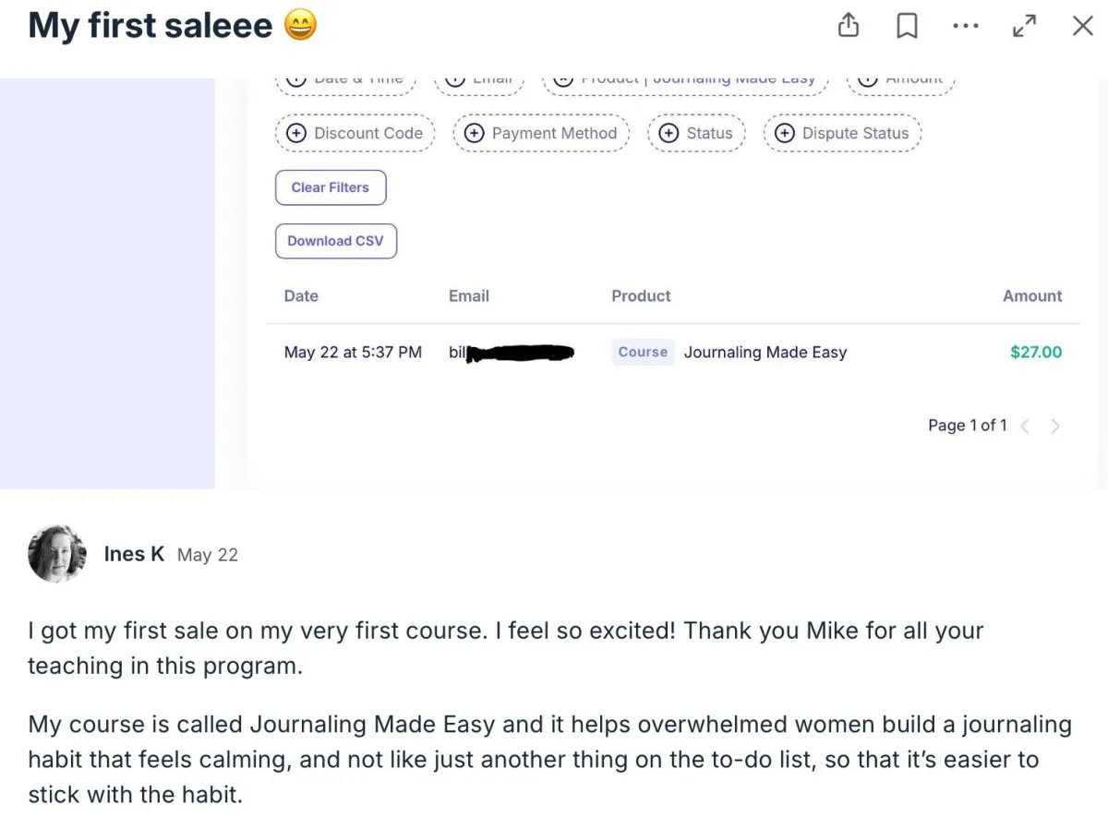Click Ines K's profile avatar
This screenshot has height=829, width=1108.
pyautogui.click(x=57, y=554)
